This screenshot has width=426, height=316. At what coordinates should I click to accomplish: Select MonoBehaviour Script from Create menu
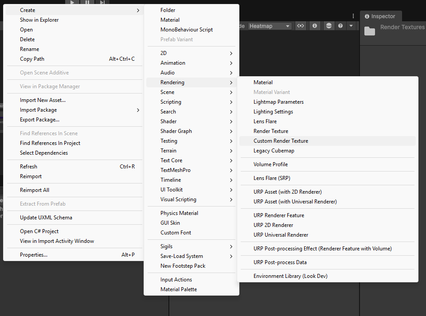187,30
